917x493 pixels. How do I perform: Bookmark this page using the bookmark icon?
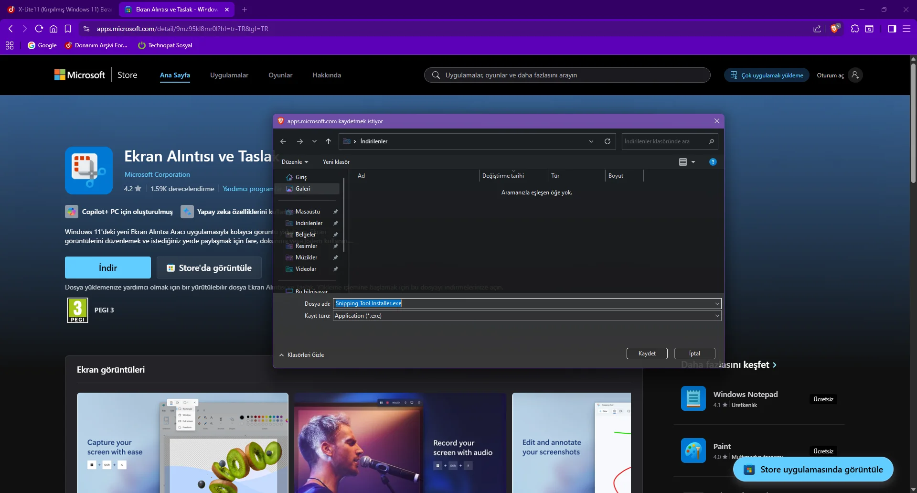(x=68, y=29)
